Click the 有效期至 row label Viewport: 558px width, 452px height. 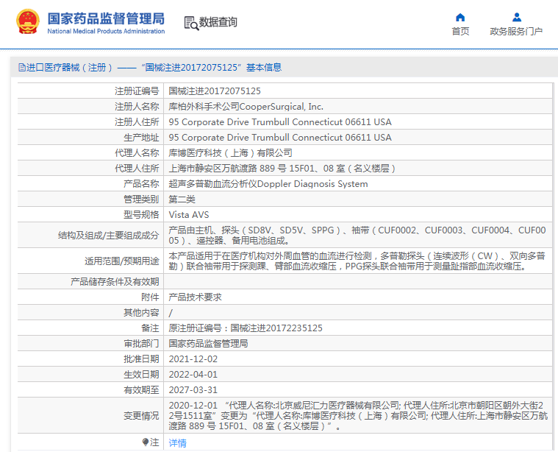pos(141,390)
